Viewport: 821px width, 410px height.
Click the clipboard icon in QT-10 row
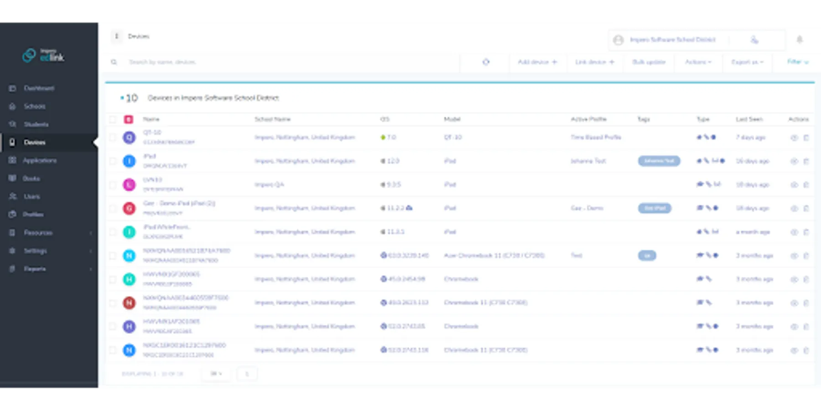click(806, 138)
